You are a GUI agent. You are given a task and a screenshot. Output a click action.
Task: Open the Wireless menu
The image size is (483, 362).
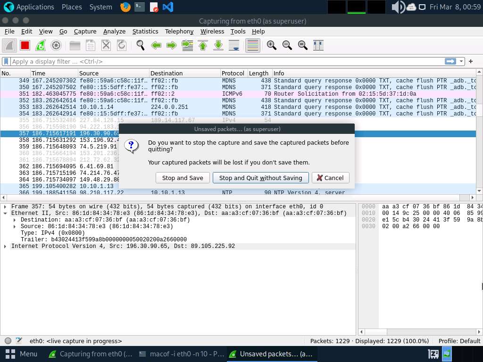[212, 32]
